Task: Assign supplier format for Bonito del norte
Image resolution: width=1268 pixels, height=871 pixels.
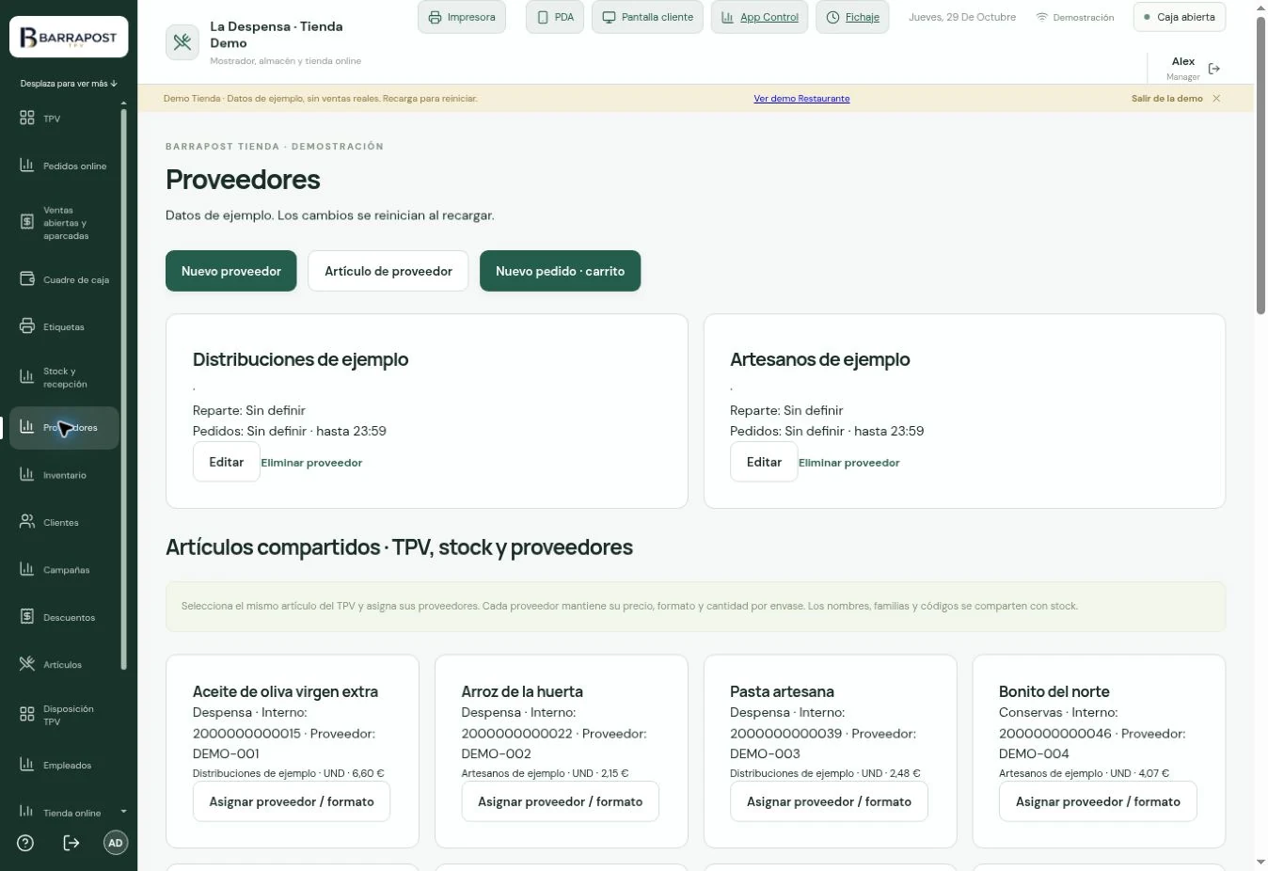Action: [1098, 801]
